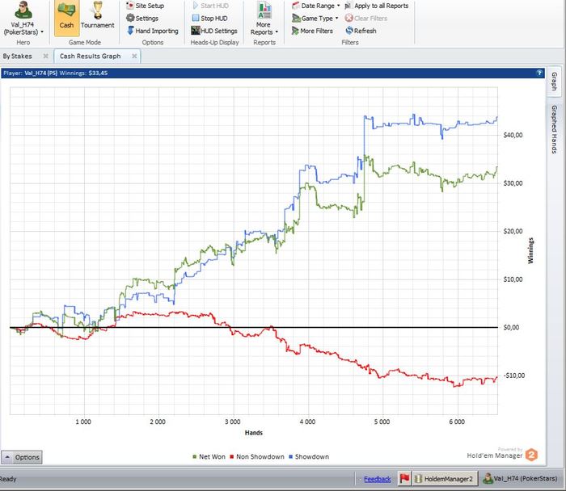Expand the More Reports dropdown arrow
This screenshot has height=491, width=566.
(x=277, y=32)
